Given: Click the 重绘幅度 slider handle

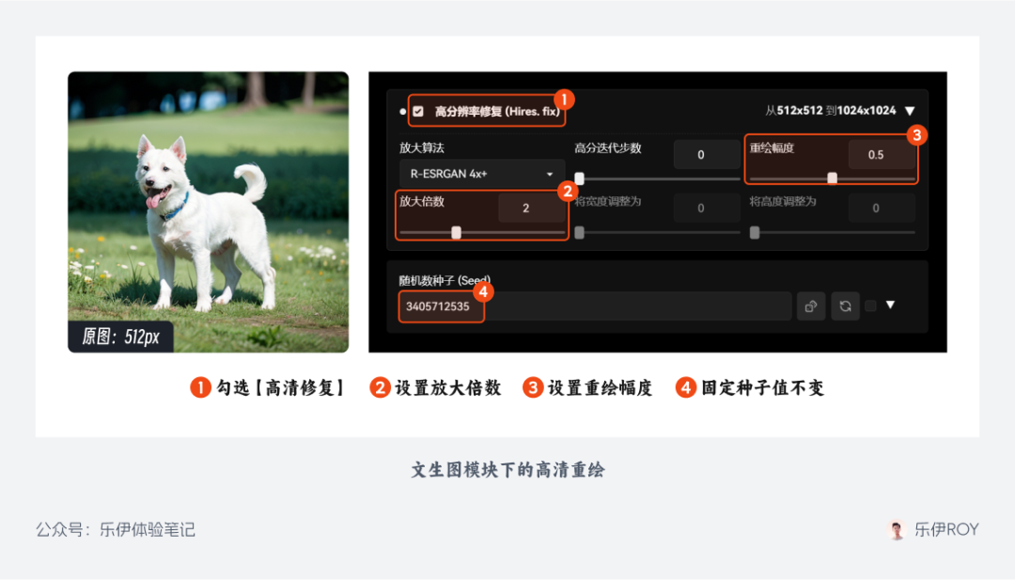Looking at the screenshot, I should point(832,178).
